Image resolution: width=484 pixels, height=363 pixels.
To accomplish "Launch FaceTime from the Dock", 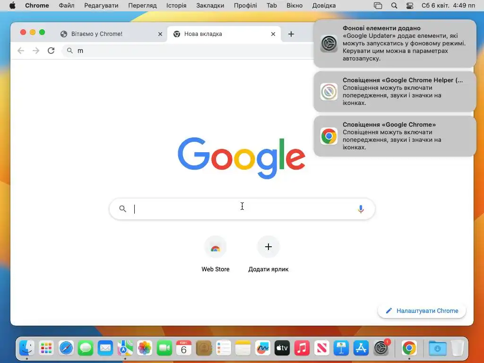I will tap(164, 348).
